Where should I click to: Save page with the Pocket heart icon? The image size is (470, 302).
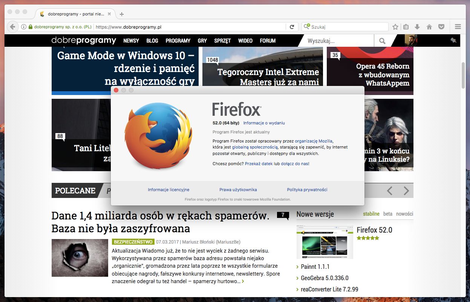point(441,26)
